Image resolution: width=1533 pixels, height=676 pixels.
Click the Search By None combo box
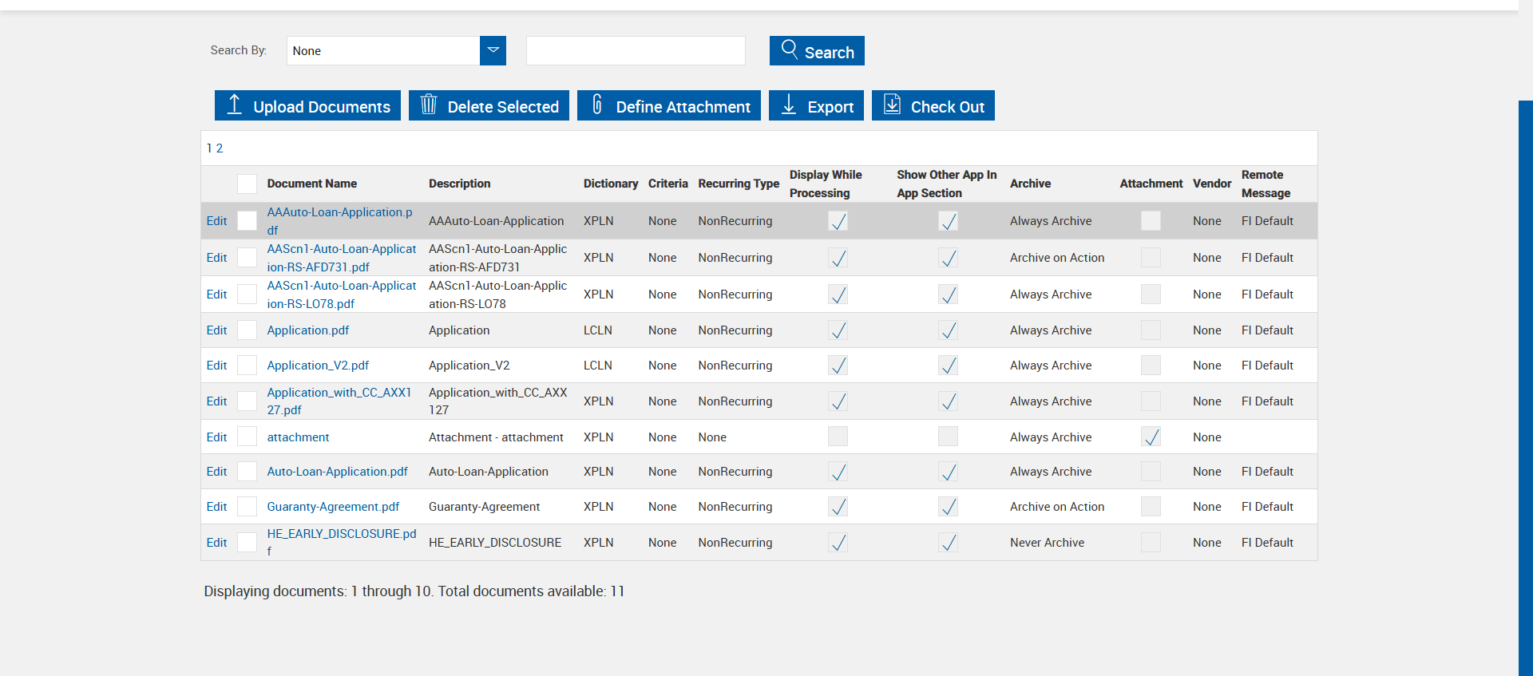tap(383, 51)
